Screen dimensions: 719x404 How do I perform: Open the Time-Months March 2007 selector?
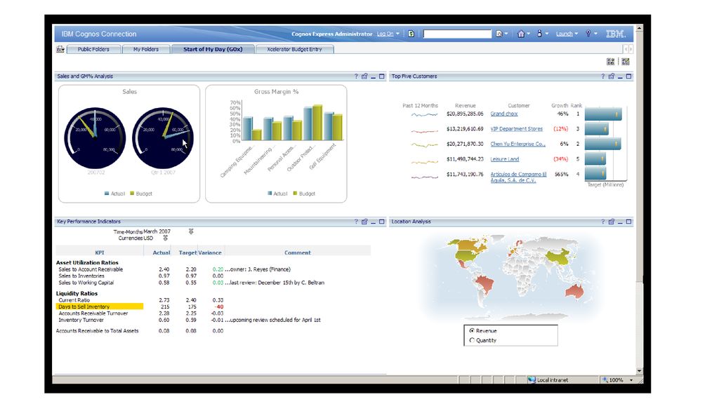(191, 231)
